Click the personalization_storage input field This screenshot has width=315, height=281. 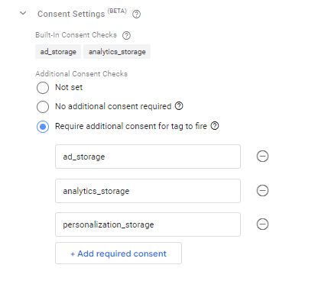pyautogui.click(x=148, y=224)
